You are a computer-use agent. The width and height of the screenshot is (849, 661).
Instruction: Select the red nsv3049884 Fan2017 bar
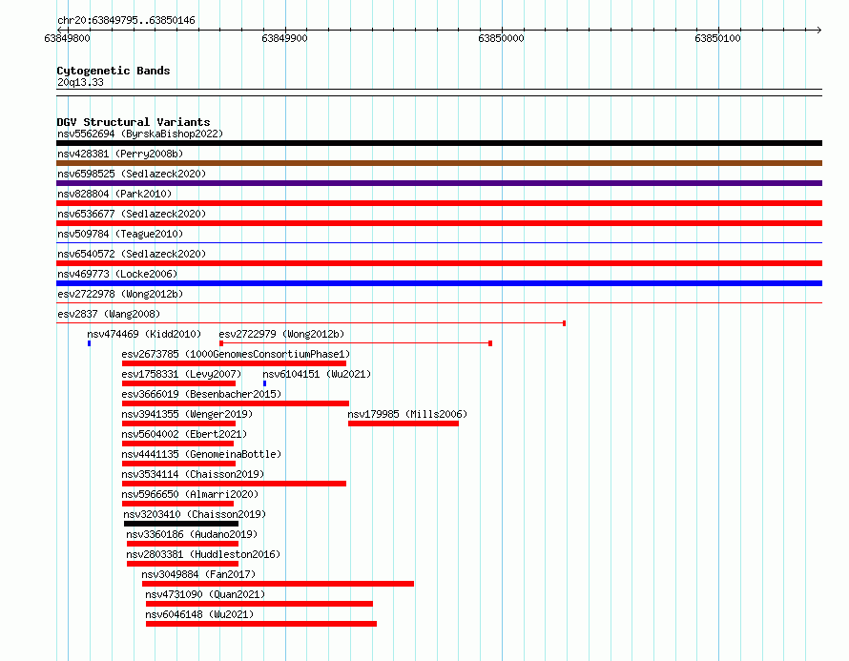click(x=278, y=584)
